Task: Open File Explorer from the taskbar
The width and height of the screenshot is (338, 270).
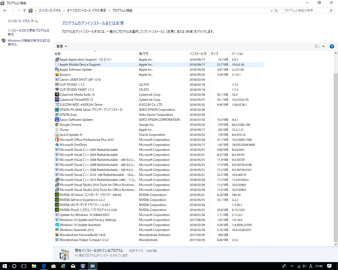Action: click(x=34, y=266)
